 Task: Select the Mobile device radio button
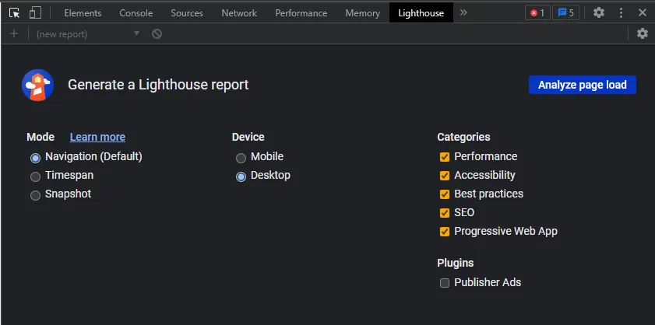pos(241,157)
